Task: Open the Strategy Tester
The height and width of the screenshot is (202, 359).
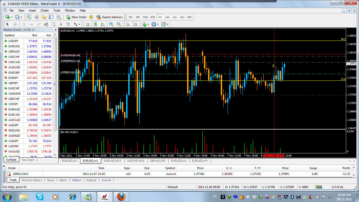Action: (59, 17)
